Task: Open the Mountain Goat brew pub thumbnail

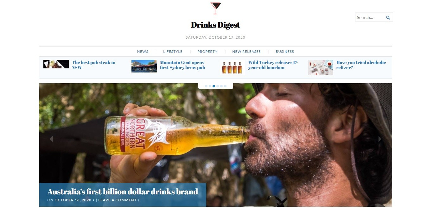Action: [144, 66]
